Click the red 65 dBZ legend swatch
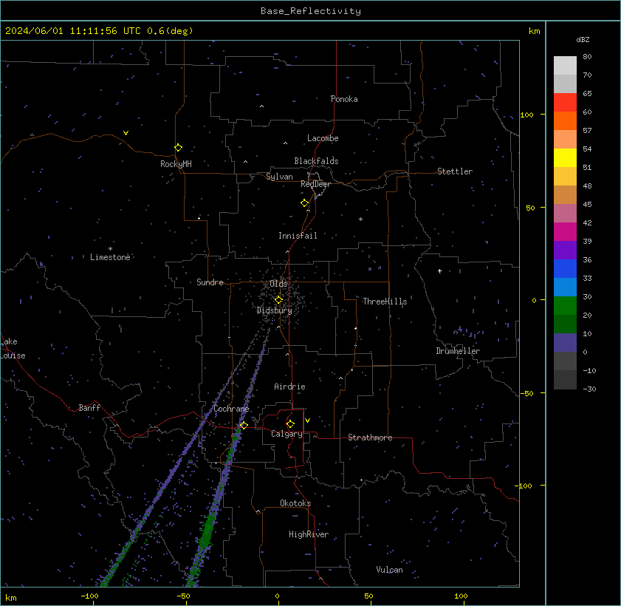The width and height of the screenshot is (621, 606). pos(565,103)
